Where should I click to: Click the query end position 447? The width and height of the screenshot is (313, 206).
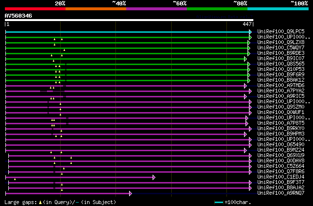coord(247,24)
